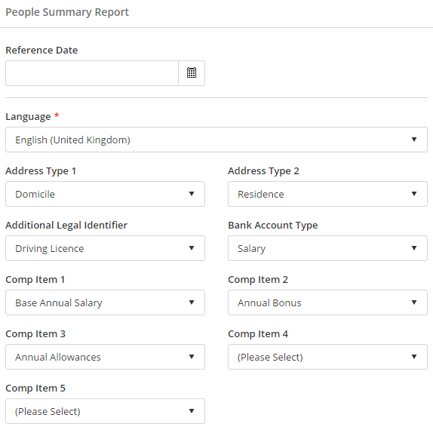The width and height of the screenshot is (433, 430).
Task: Expand Additional Legal Identifier dropdown
Action: click(x=105, y=248)
